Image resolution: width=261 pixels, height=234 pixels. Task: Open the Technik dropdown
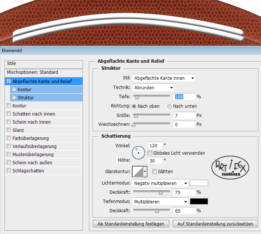coord(153,87)
